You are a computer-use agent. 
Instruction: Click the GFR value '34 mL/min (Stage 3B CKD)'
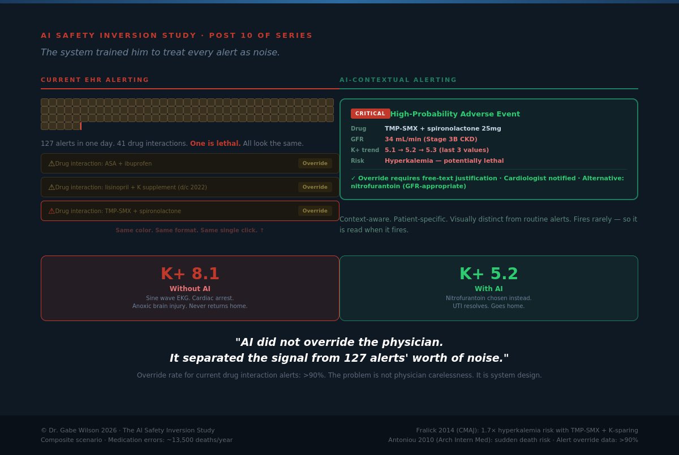[431, 139]
